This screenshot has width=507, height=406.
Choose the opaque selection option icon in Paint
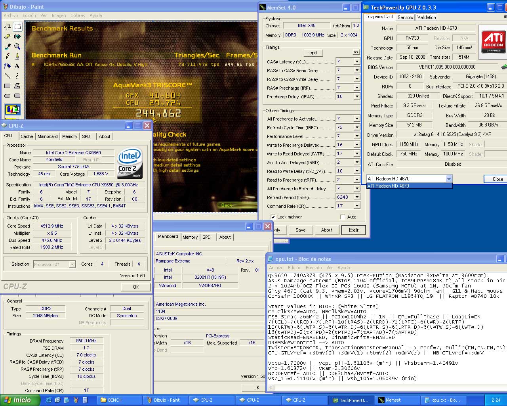(12, 109)
